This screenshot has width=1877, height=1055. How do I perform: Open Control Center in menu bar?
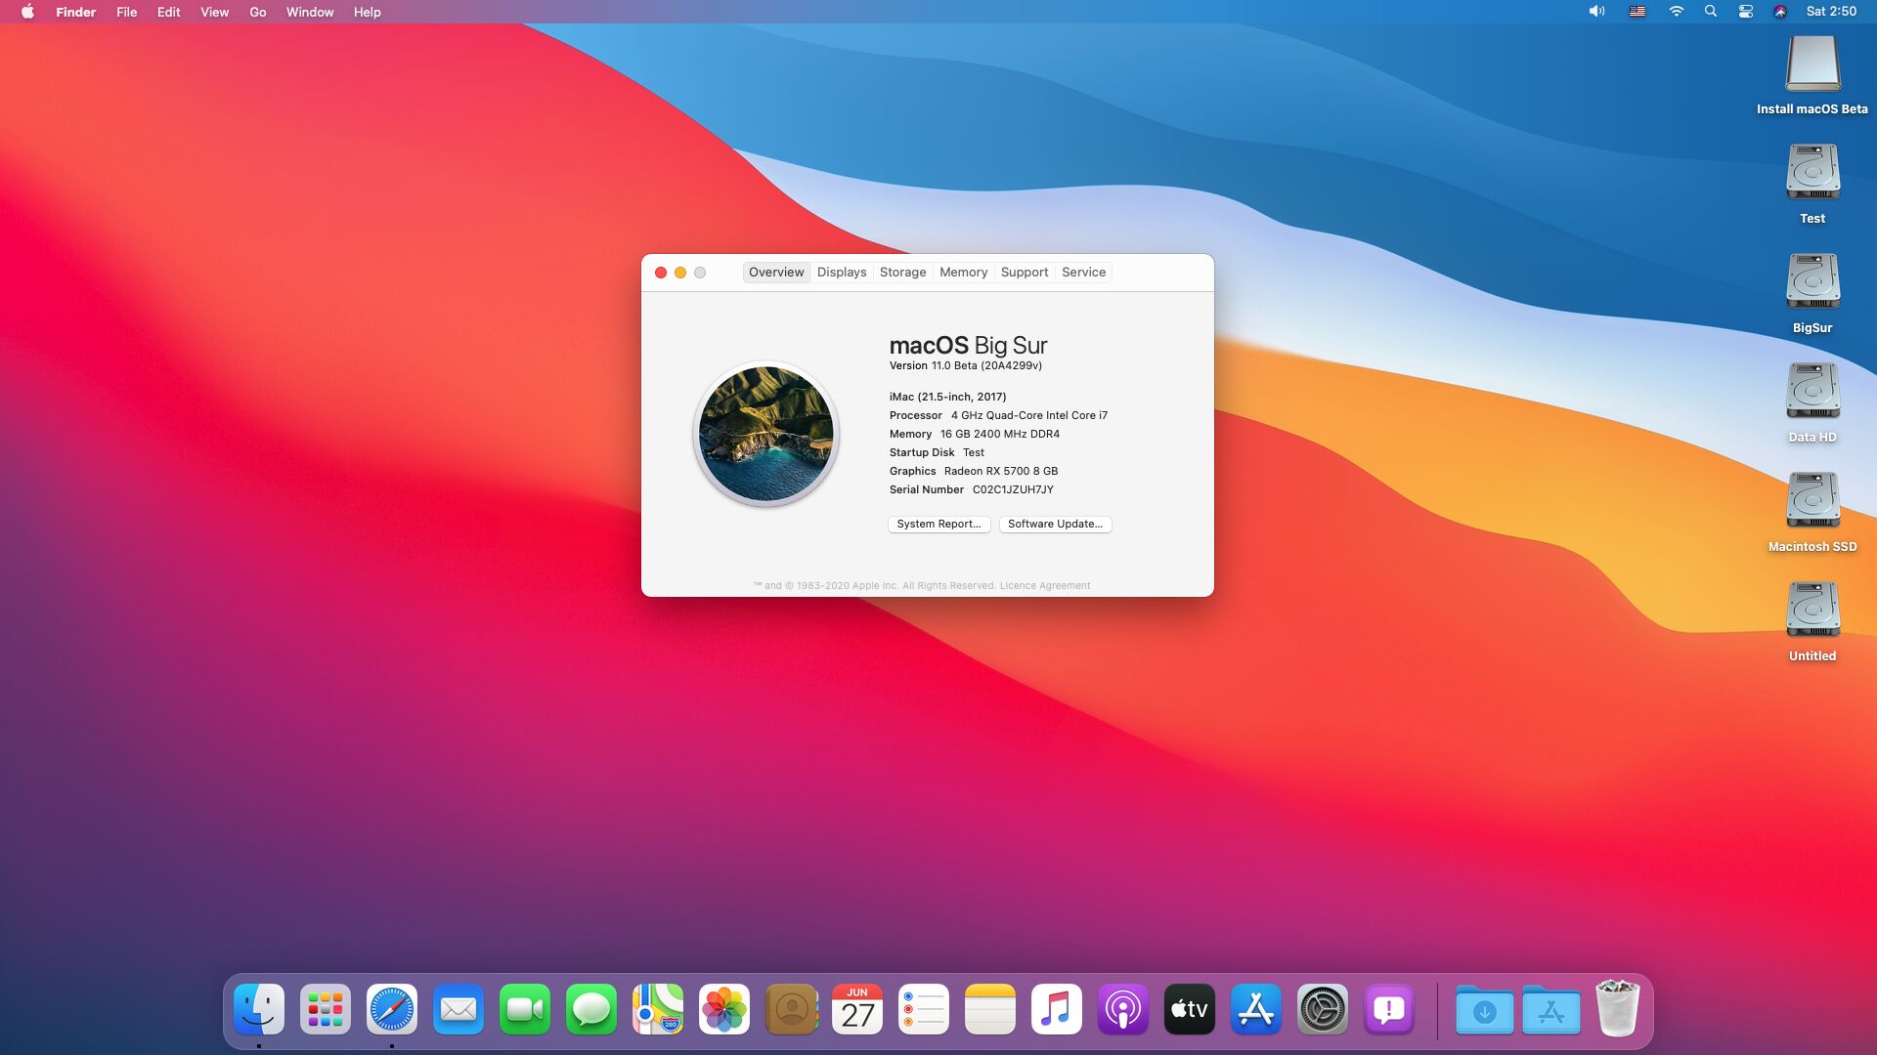click(1745, 12)
